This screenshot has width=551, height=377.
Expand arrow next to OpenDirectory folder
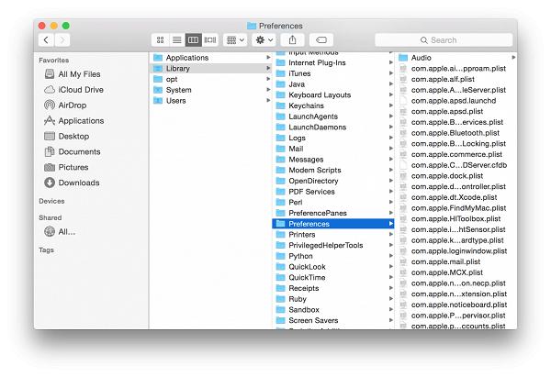(x=391, y=181)
